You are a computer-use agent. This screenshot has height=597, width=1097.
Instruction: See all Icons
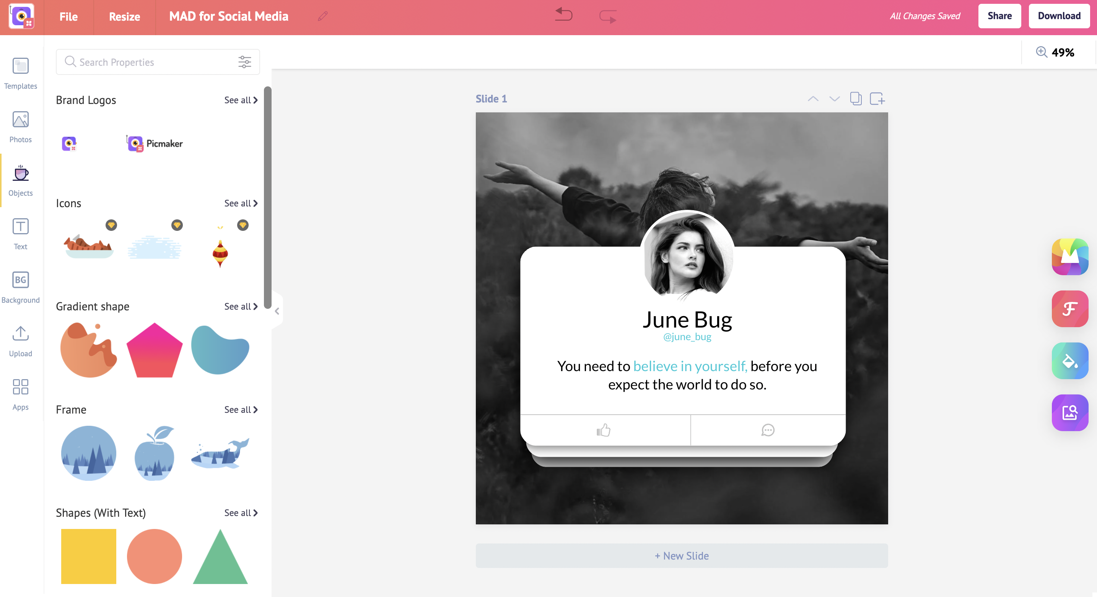241,203
